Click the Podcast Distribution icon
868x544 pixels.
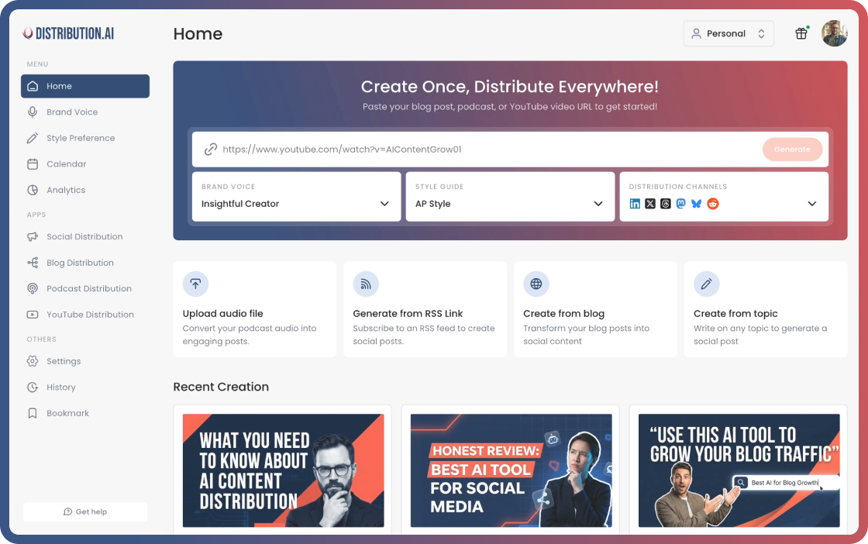(33, 288)
